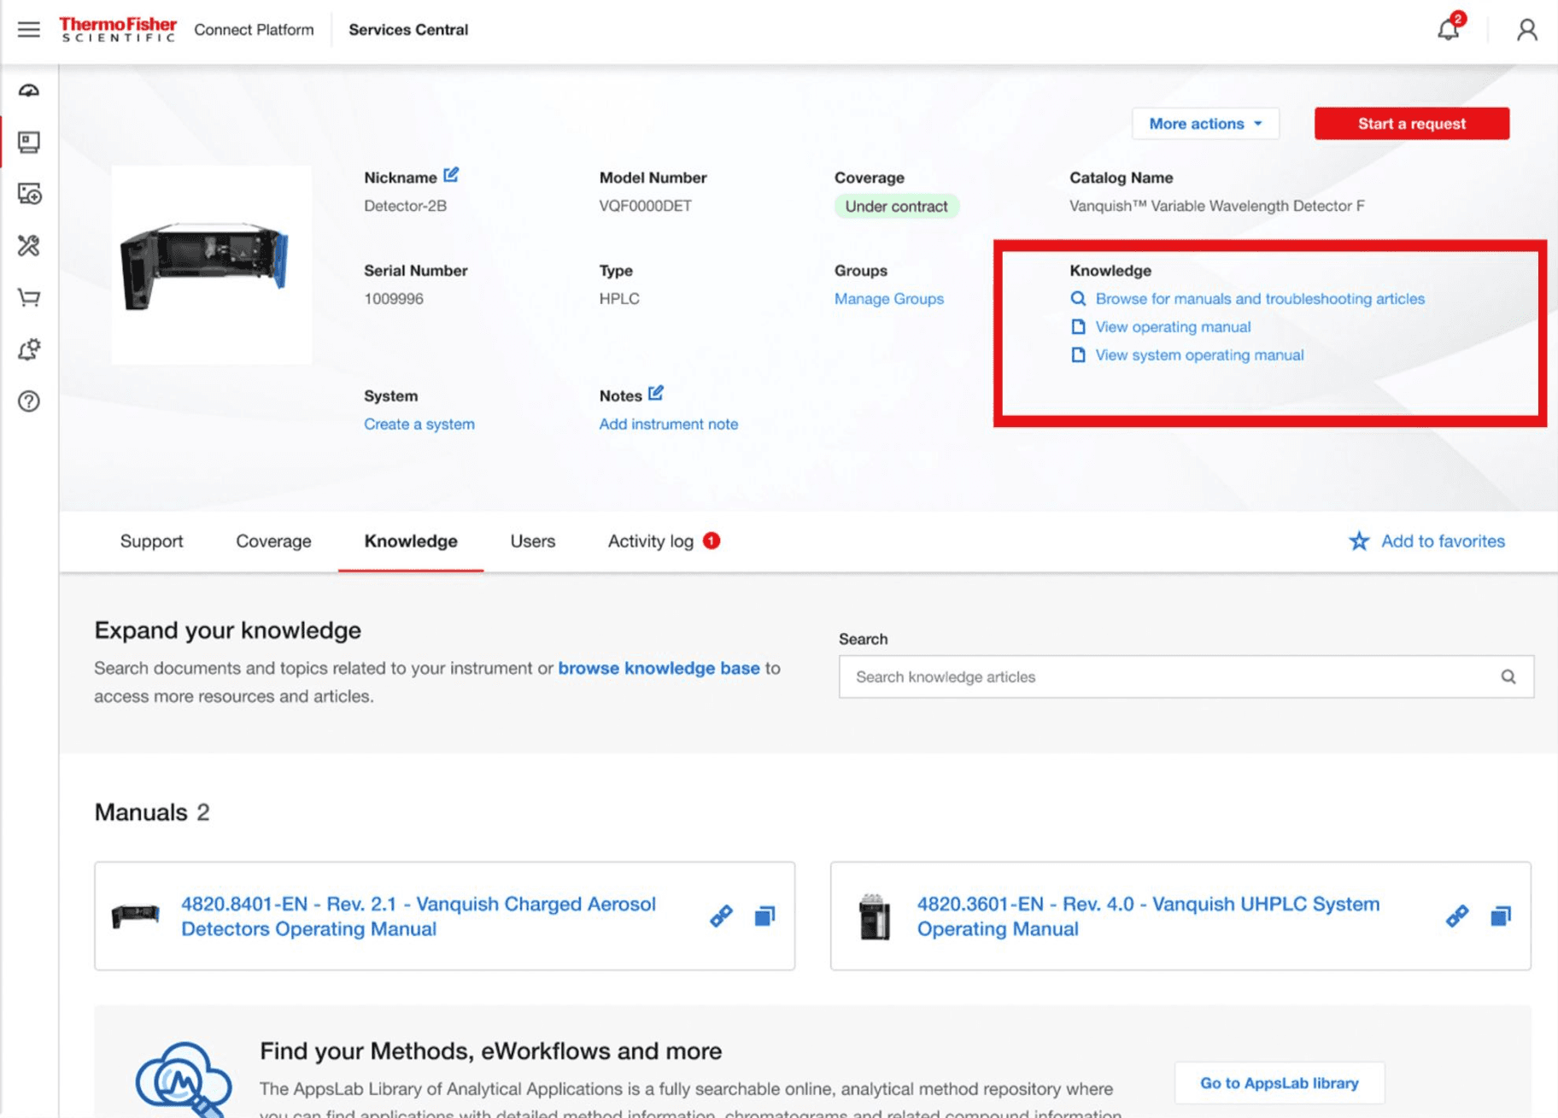Screen dimensions: 1558x1118
Task: Open the dashboard speedometer icon in sidebar
Action: click(29, 90)
